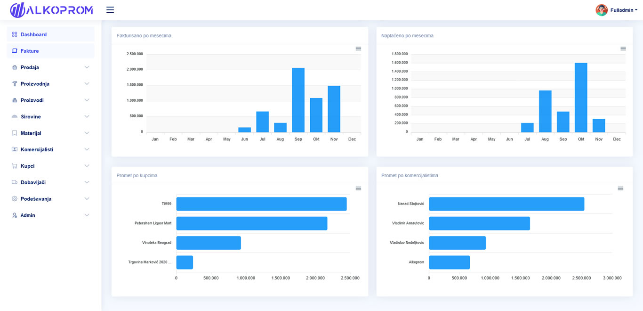The image size is (643, 311).
Task: Open the Promet po komercijalistima chart menu icon
Action: (620, 188)
